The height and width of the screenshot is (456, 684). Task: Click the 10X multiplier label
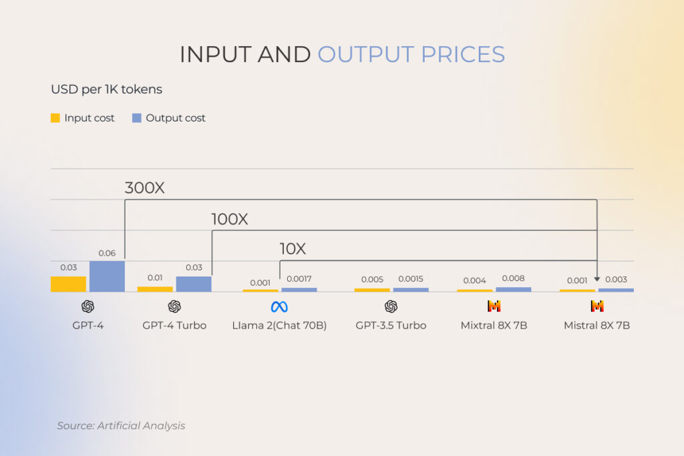point(293,249)
